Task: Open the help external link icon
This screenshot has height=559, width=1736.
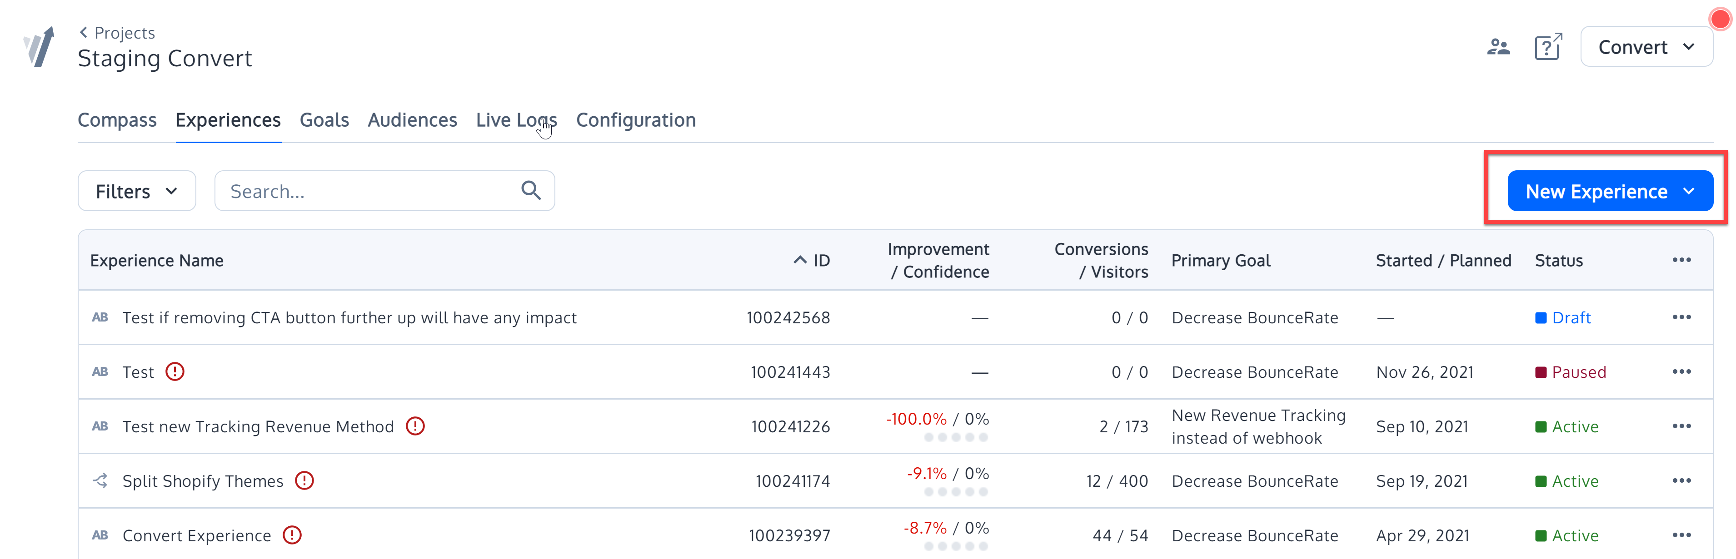Action: coord(1548,47)
